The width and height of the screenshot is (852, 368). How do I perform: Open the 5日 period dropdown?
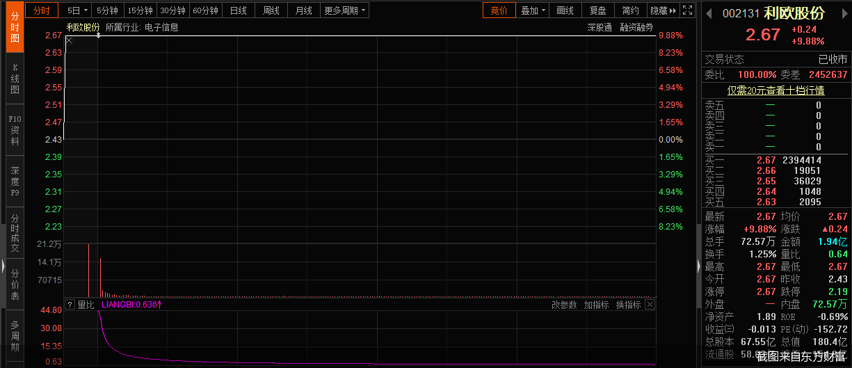[x=77, y=10]
